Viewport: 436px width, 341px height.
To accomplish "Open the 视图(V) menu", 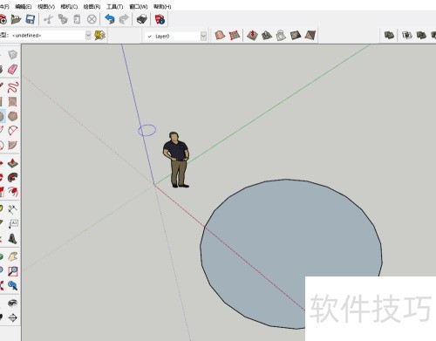I will pos(46,6).
